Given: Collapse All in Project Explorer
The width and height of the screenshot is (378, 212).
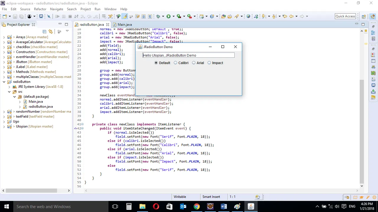Looking at the screenshot, I should [x=44, y=32].
